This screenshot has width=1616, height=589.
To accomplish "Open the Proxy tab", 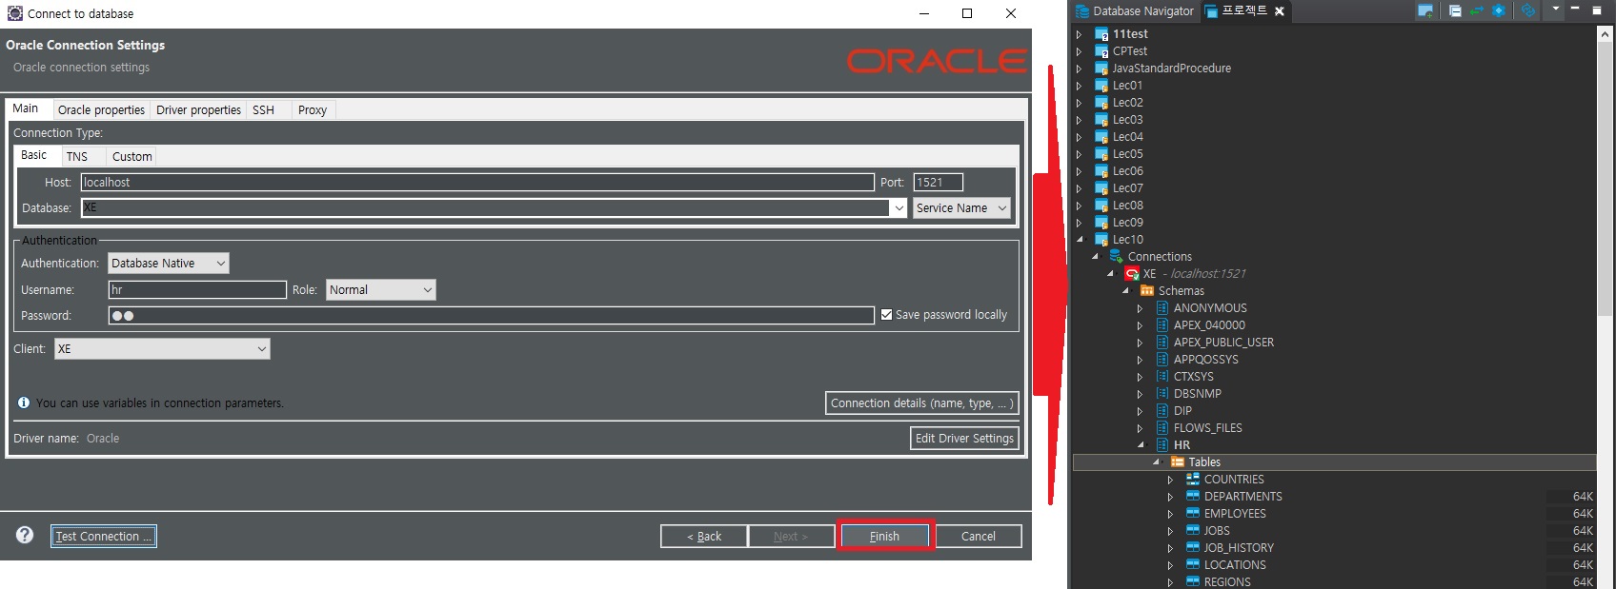I will (312, 110).
